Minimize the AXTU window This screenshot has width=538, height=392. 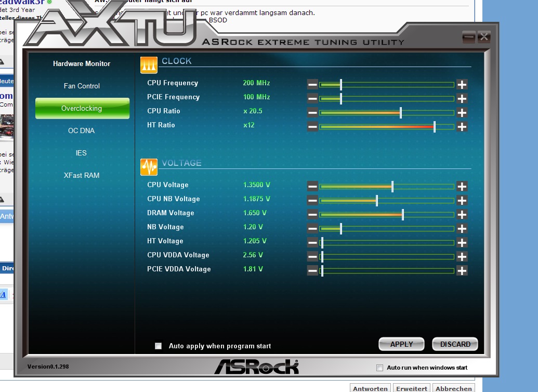pyautogui.click(x=469, y=37)
